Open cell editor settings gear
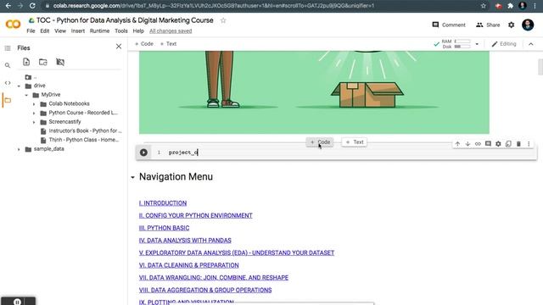Viewport: 543px width, 305px height. [x=498, y=144]
